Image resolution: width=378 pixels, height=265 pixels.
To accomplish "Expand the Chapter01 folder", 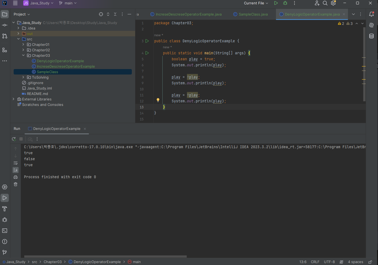I will [23, 44].
